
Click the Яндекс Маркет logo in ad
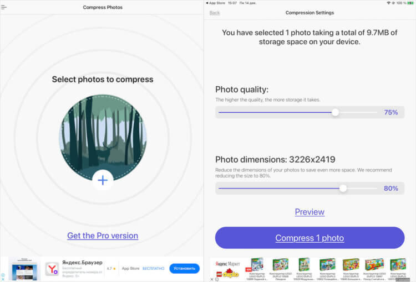pyautogui.click(x=227, y=264)
